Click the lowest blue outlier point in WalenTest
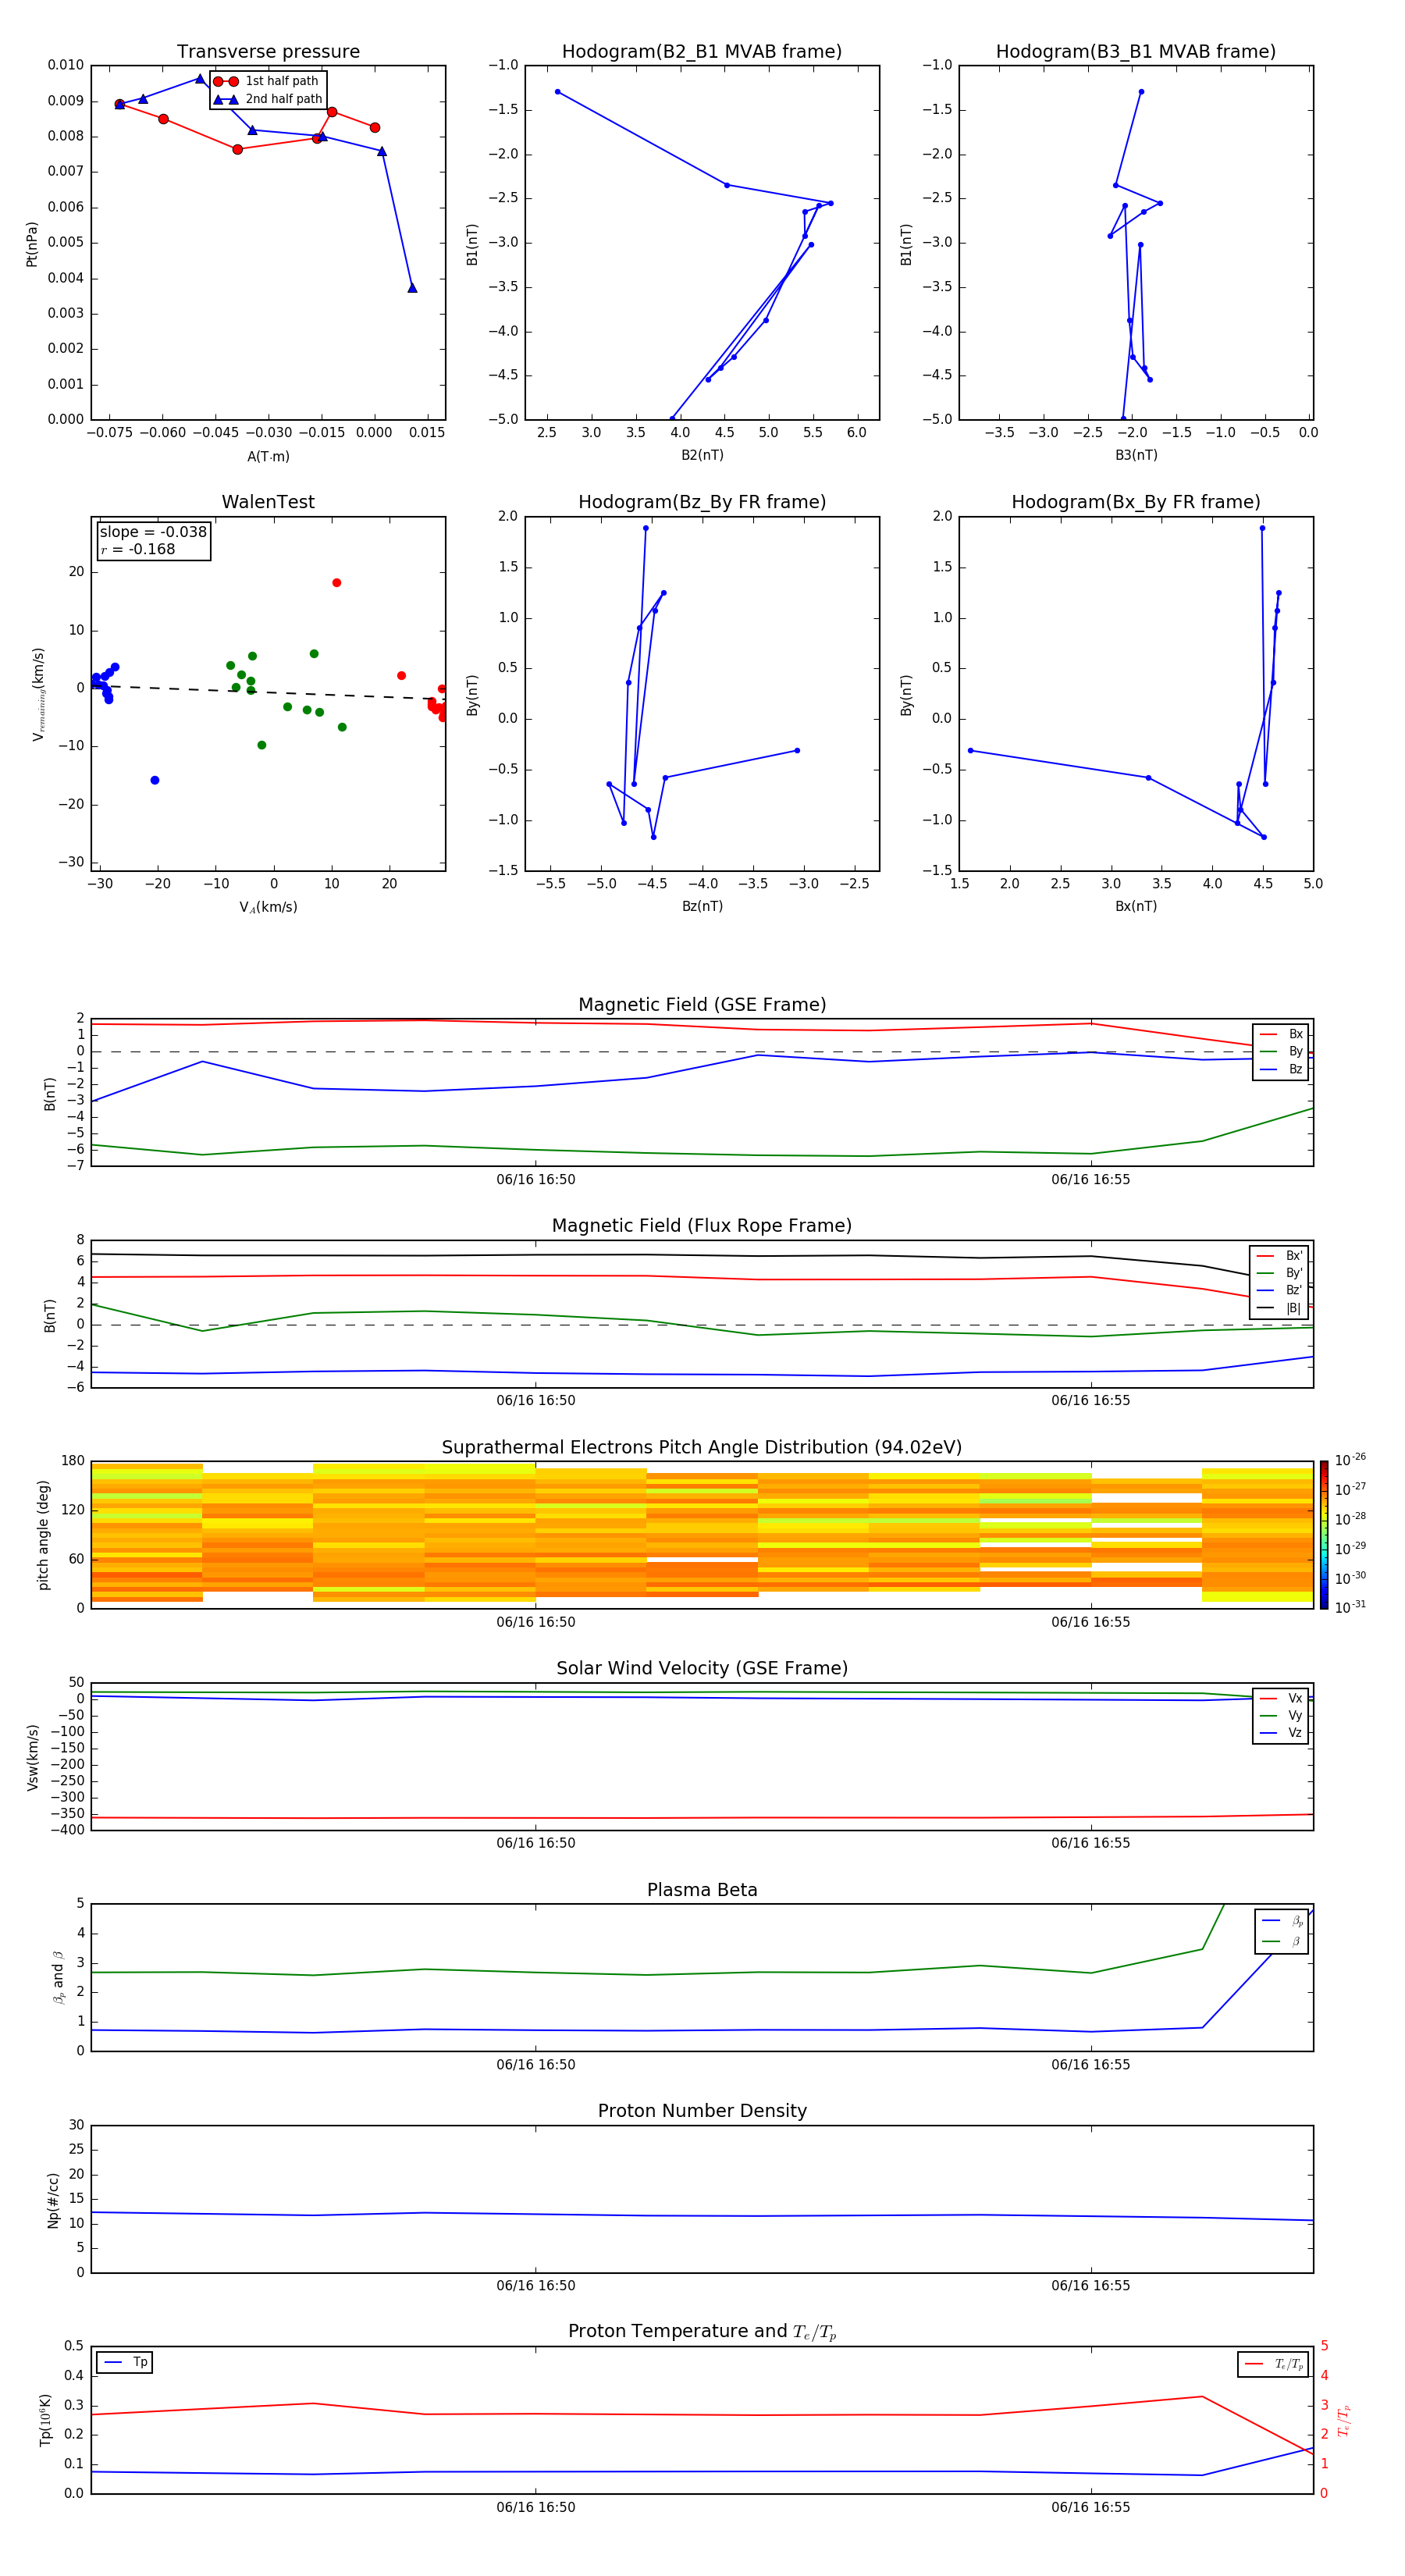The height and width of the screenshot is (2576, 1405). pos(154,780)
